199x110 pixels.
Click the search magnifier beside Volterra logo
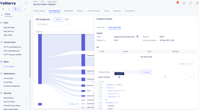26,3
